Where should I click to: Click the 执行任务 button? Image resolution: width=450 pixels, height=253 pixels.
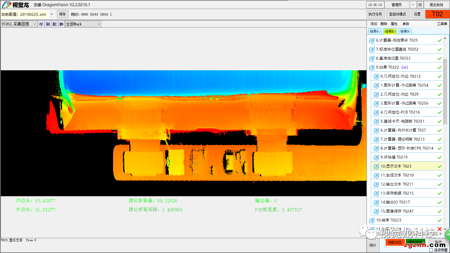coord(375,14)
